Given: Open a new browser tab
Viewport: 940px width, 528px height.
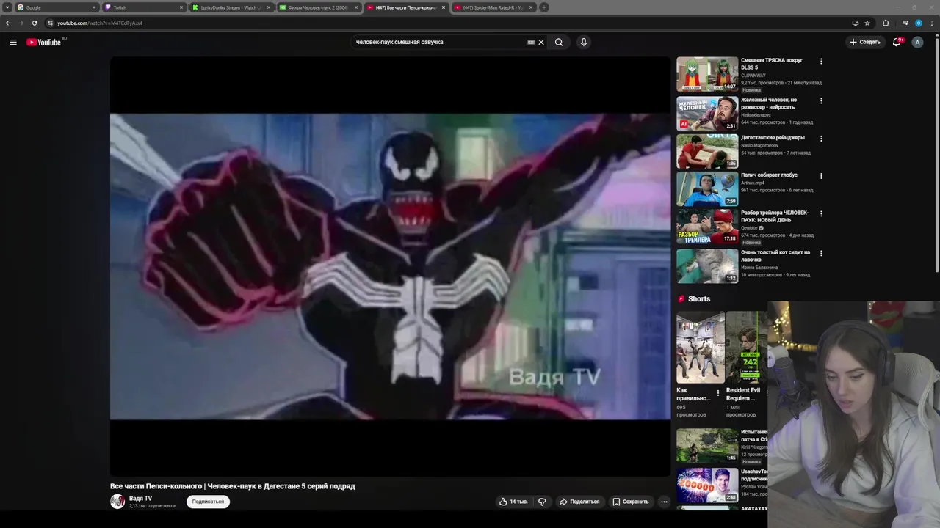Looking at the screenshot, I should pyautogui.click(x=544, y=7).
